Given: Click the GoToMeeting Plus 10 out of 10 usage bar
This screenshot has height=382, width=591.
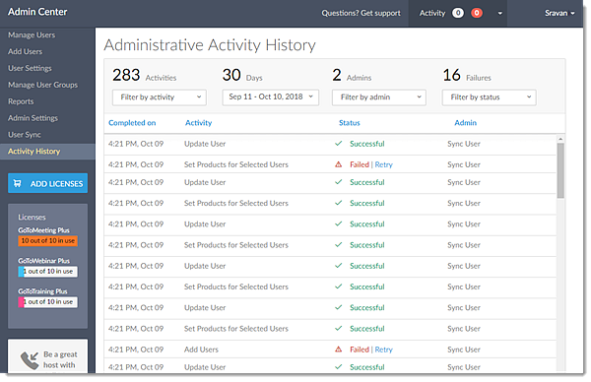Looking at the screenshot, I should coord(48,241).
